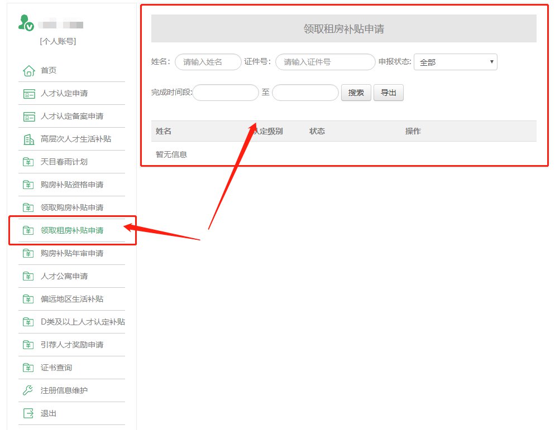Click the building icon for 高层次人才生活补贴
555x430 pixels.
click(28, 139)
